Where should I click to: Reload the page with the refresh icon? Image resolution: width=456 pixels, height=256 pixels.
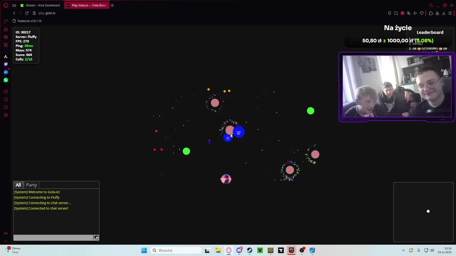point(27,13)
